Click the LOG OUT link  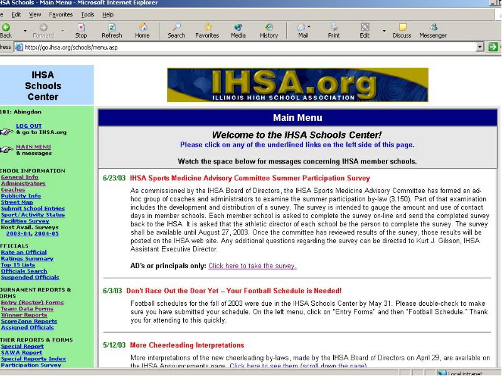coord(29,126)
